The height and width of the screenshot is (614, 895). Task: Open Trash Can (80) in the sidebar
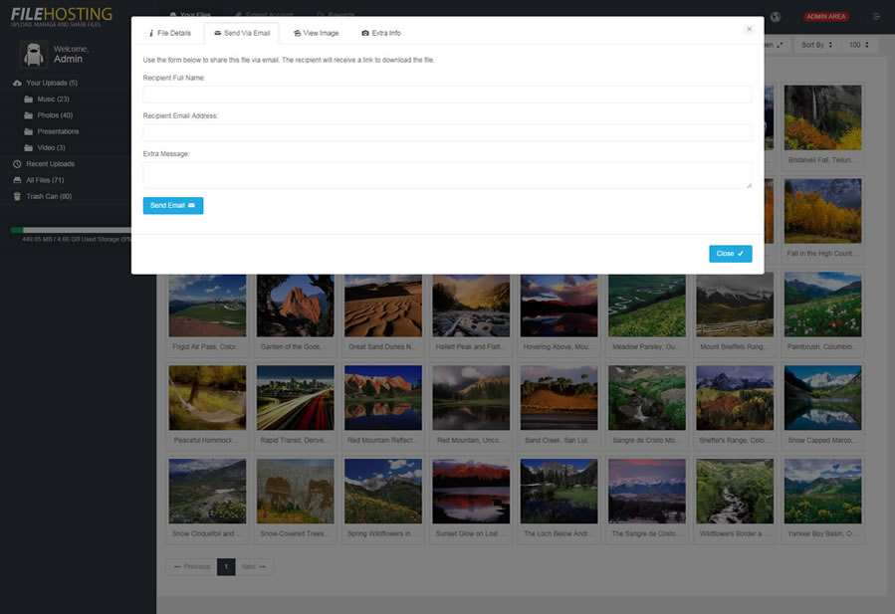[49, 196]
